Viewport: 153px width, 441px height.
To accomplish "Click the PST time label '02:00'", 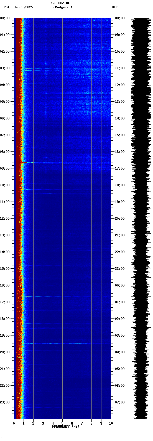I will (x=5, y=52).
